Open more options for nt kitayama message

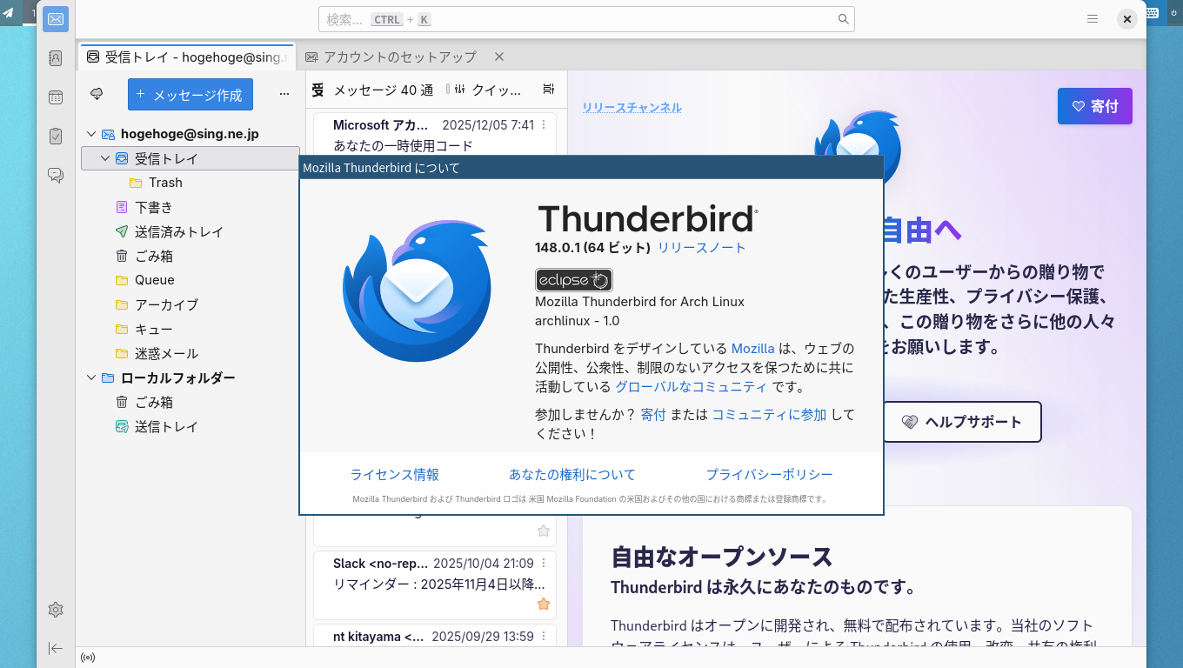pos(545,637)
